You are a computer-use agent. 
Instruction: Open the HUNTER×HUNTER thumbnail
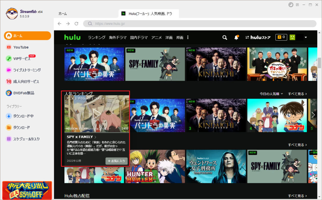pyautogui.click(x=155, y=166)
